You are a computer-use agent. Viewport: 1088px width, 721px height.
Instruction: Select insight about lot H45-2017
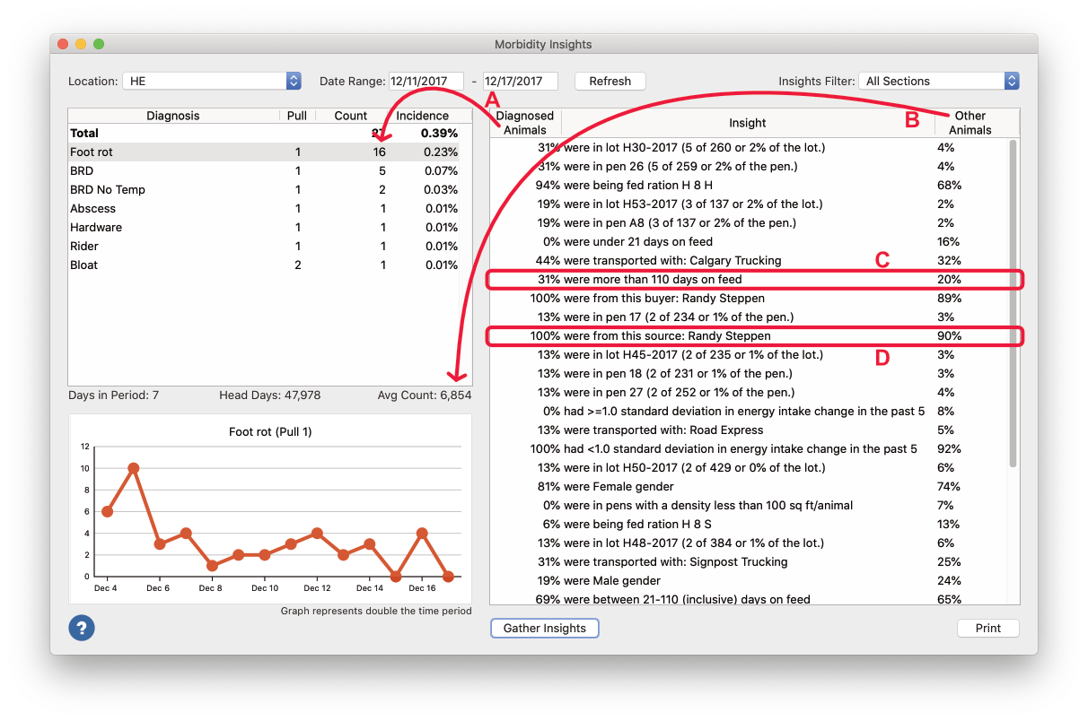point(749,354)
